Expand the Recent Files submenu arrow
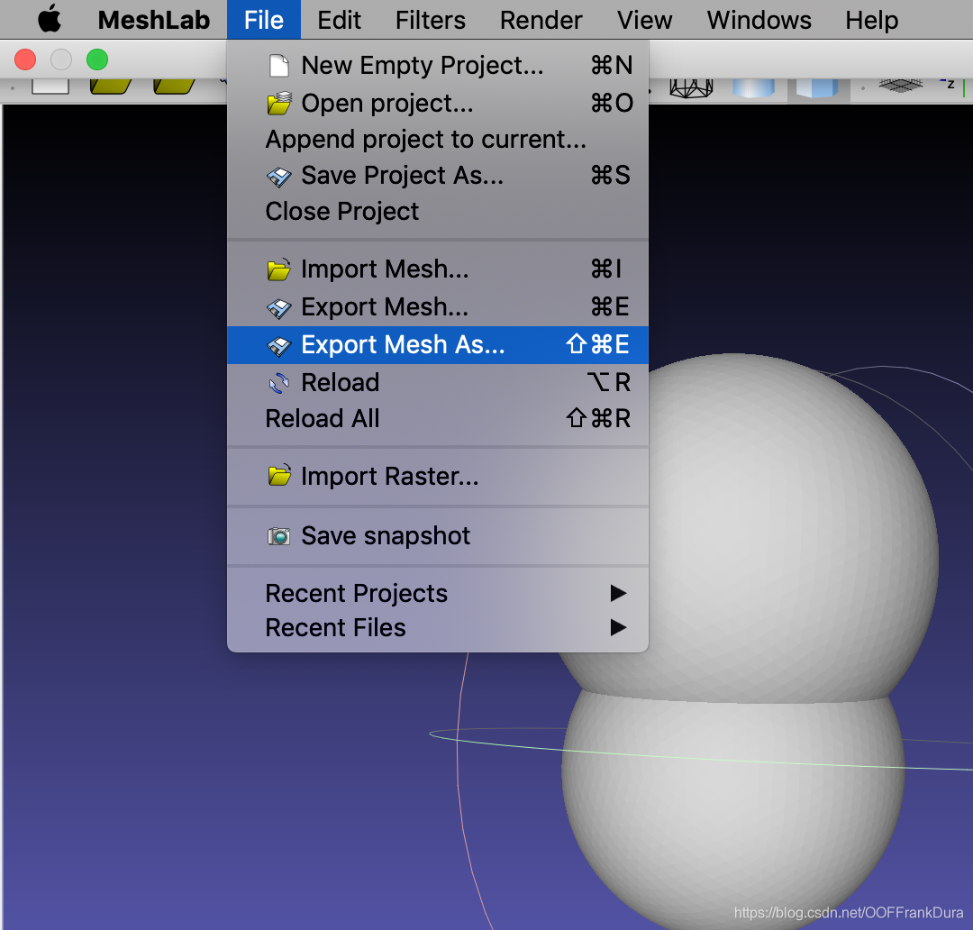Viewport: 973px width, 930px height. [x=618, y=627]
